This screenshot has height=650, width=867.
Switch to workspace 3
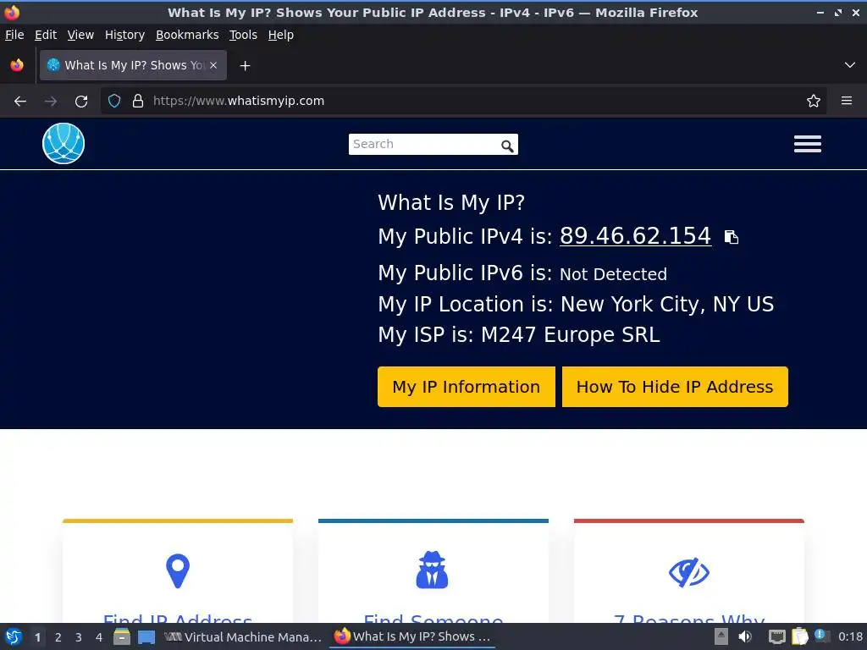[79, 637]
